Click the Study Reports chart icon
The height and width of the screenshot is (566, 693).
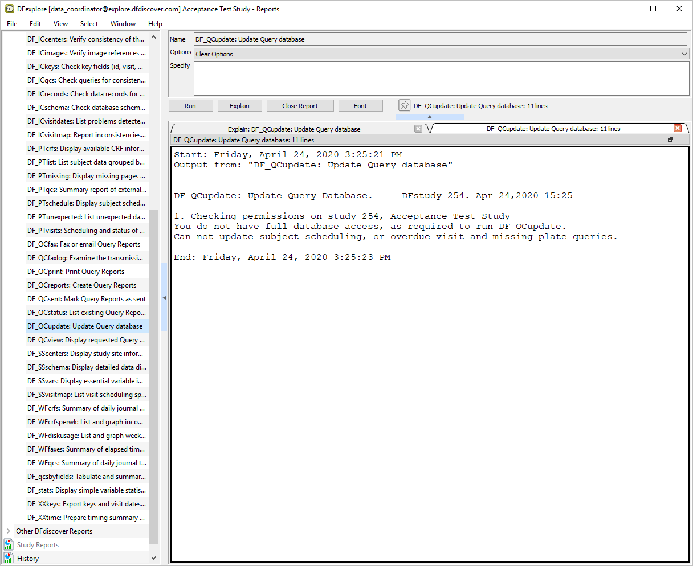[x=9, y=545]
